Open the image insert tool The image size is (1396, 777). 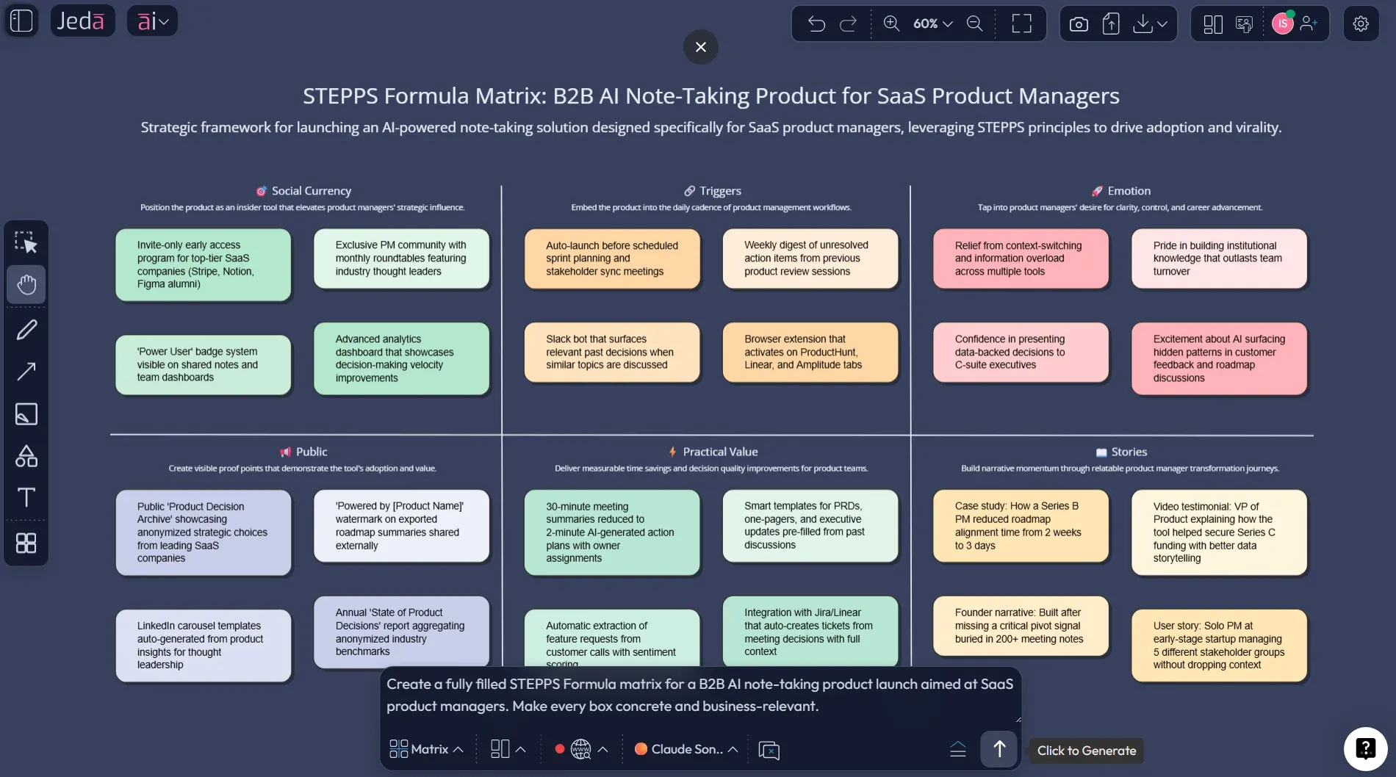click(x=26, y=414)
